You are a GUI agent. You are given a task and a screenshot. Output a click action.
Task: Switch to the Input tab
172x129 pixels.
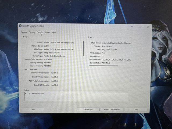[54, 33]
